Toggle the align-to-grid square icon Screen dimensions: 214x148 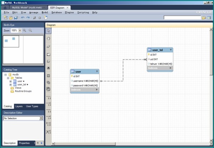click(40, 18)
